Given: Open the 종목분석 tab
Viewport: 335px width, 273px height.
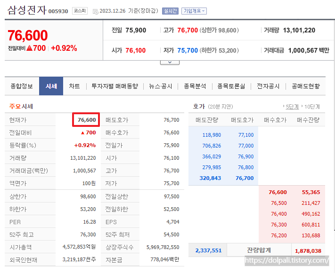Looking at the screenshot, I should (195, 86).
